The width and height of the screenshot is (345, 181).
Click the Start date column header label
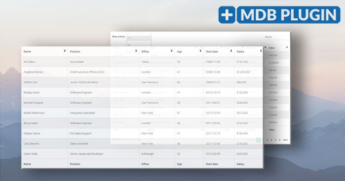pos(212,51)
